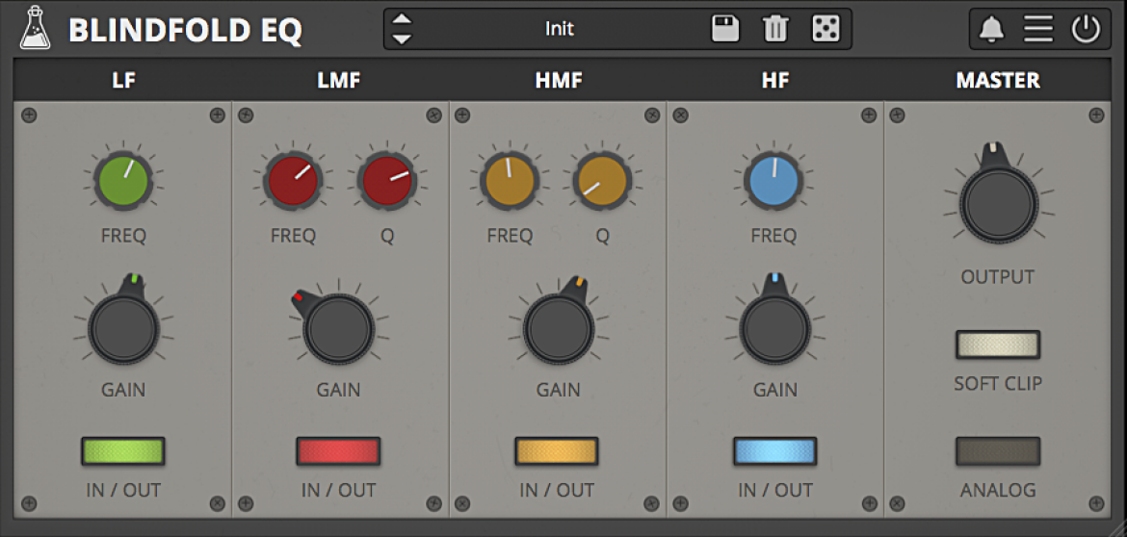Click the red LMF FREQ knob
Viewport: 1127px width, 537px height.
[293, 180]
